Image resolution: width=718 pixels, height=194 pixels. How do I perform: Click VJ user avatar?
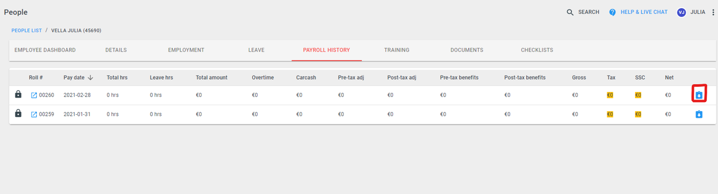[x=682, y=12]
